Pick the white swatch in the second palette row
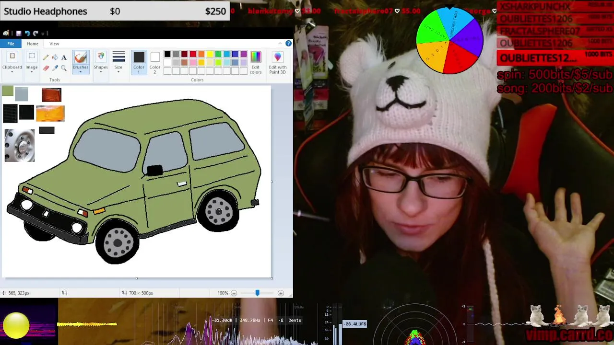The height and width of the screenshot is (345, 614). click(167, 63)
